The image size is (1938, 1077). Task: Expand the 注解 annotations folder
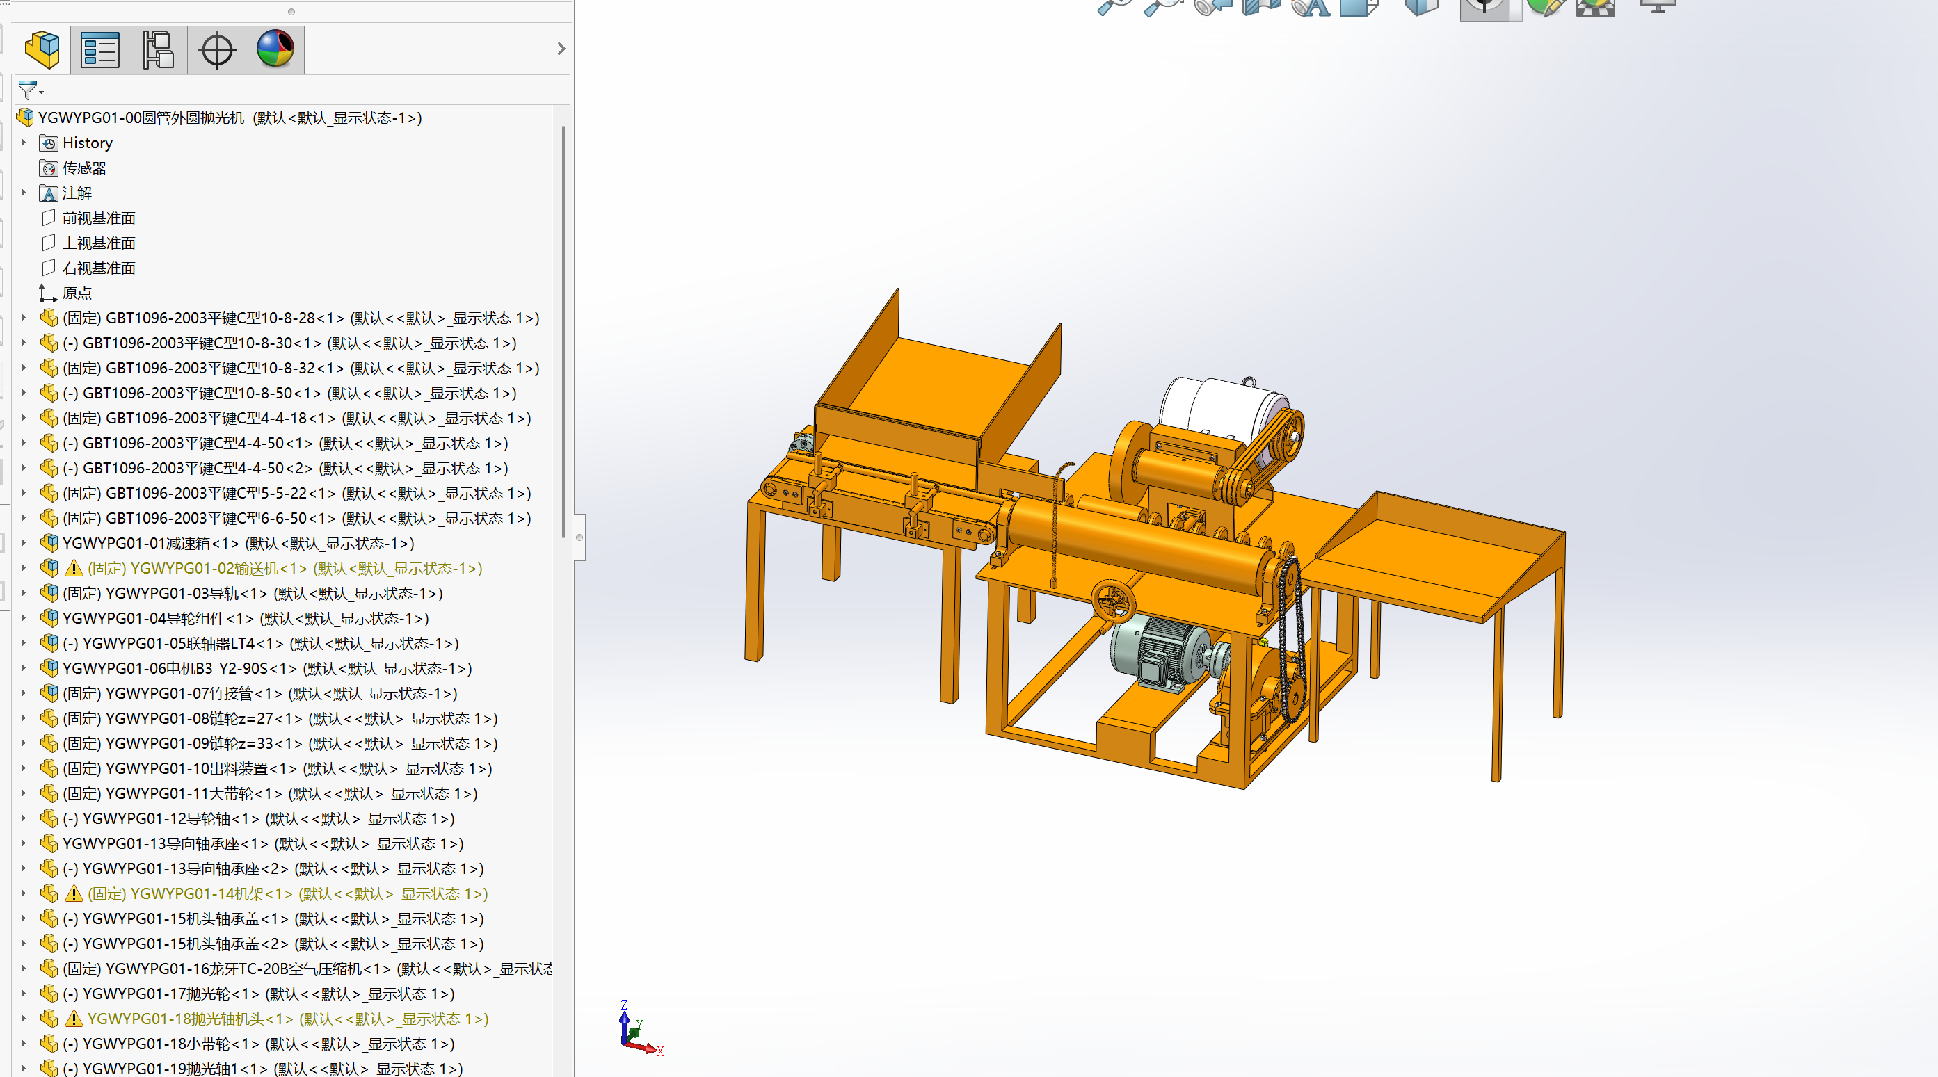click(24, 193)
